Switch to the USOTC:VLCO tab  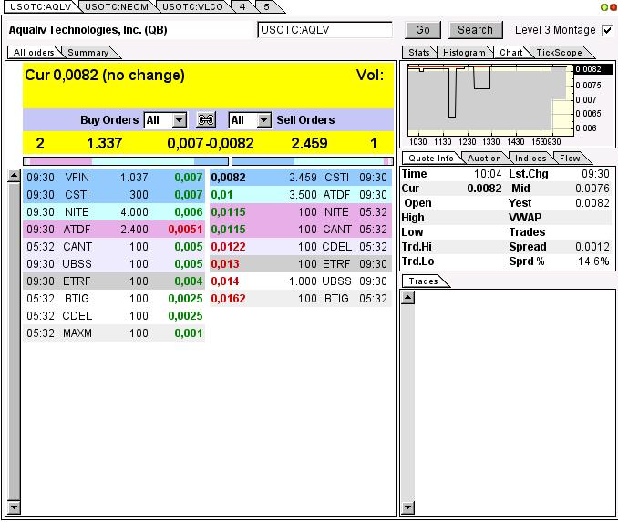[192, 6]
